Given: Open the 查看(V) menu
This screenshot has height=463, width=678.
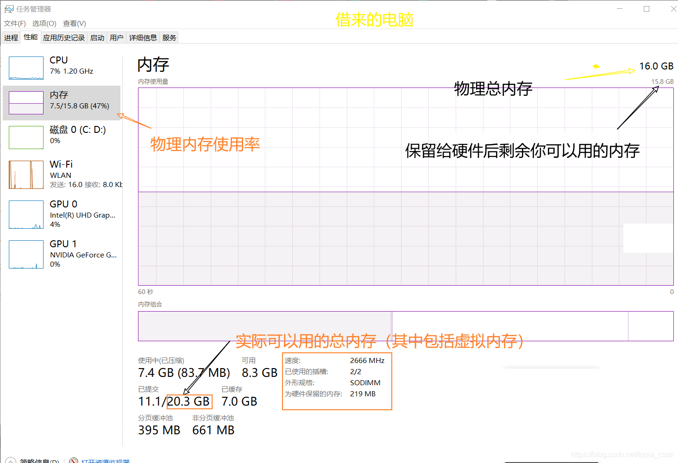Looking at the screenshot, I should 75,24.
